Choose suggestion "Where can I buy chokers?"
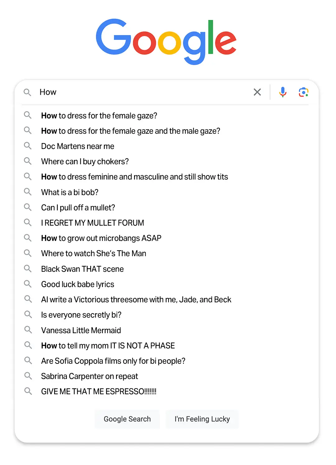Image resolution: width=336 pixels, height=465 pixels. 85,161
